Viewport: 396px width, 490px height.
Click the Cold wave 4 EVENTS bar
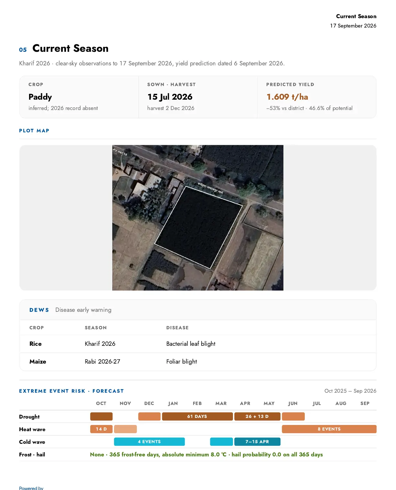[x=149, y=441]
